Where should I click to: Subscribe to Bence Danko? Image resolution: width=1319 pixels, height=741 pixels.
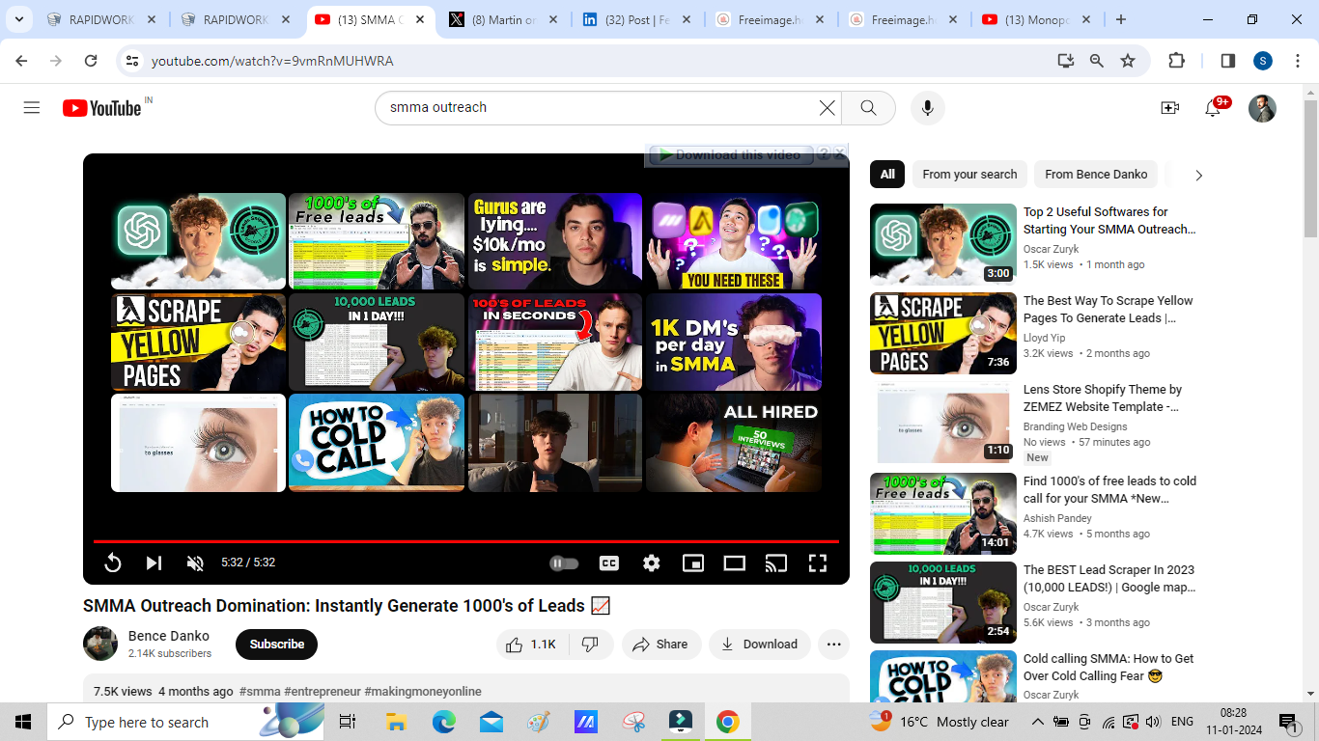pos(276,645)
